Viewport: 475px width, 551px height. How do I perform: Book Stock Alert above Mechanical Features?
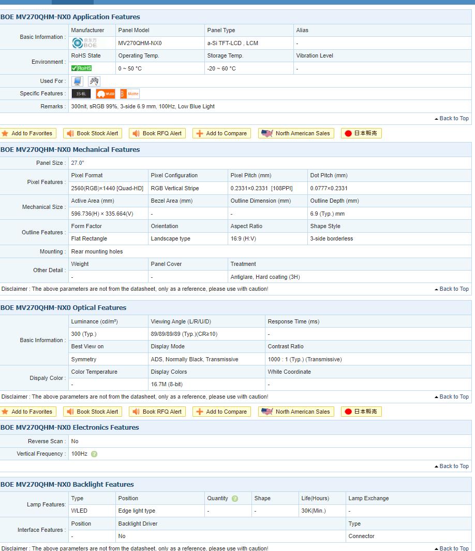click(93, 134)
